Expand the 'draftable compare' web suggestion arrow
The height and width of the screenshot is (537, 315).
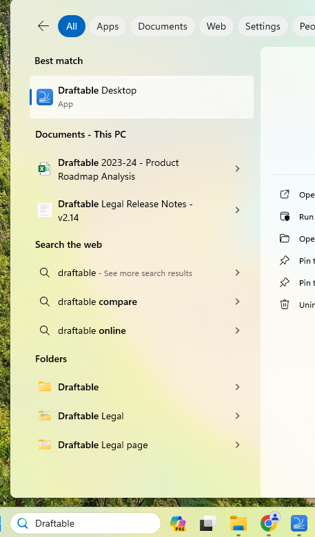coord(237,302)
